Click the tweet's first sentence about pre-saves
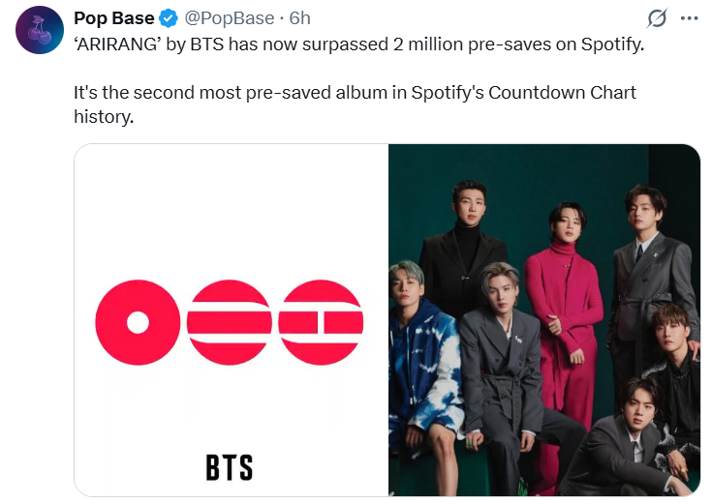 357,45
